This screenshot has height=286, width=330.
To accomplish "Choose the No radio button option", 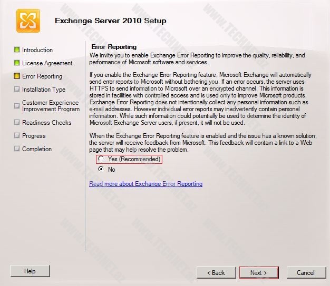I will click(101, 170).
